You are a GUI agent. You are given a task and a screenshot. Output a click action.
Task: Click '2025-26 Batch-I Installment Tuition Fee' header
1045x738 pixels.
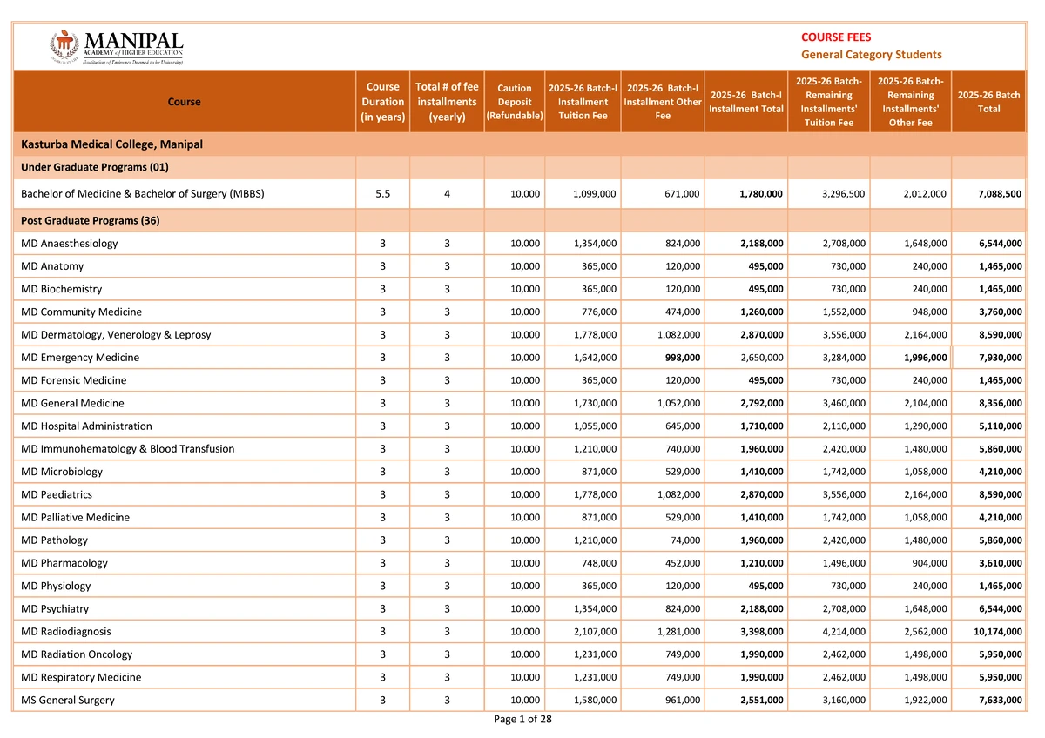pos(583,102)
